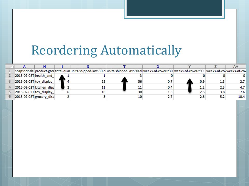Click the toy_display_ cell in row 5
249x186 pixels.
pos(44,92)
